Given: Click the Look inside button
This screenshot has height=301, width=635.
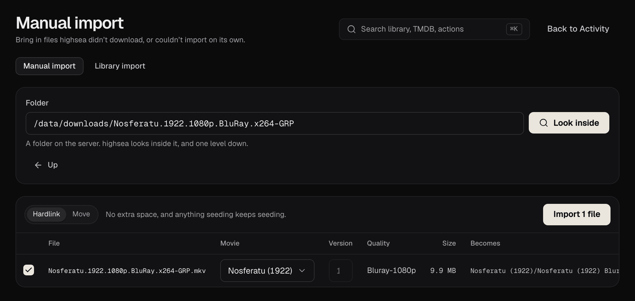Looking at the screenshot, I should (569, 123).
